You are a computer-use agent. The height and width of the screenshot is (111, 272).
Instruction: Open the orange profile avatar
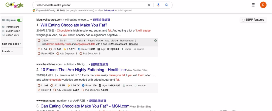tap(263, 5)
